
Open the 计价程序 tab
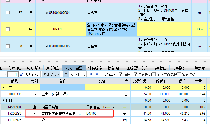(x=95, y=68)
